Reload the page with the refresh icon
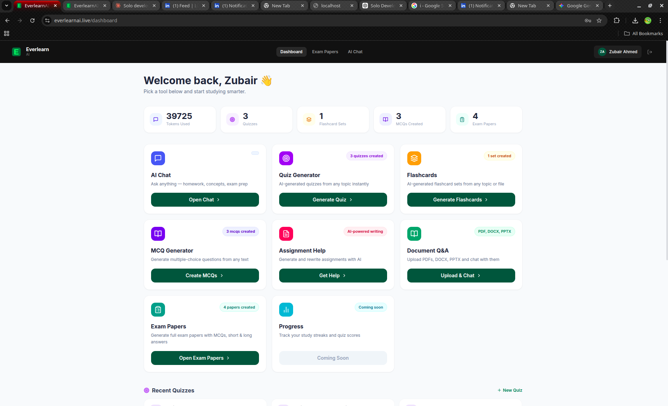Image resolution: width=668 pixels, height=406 pixels. [32, 21]
